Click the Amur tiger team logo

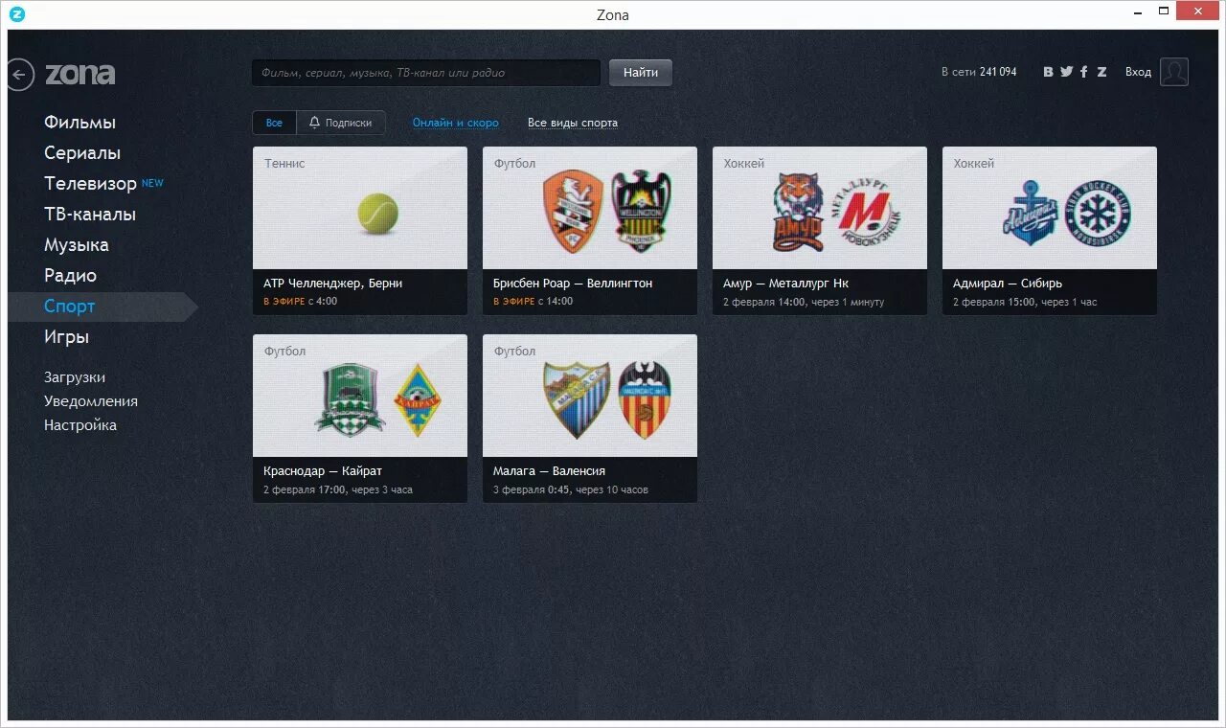pyautogui.click(x=799, y=212)
